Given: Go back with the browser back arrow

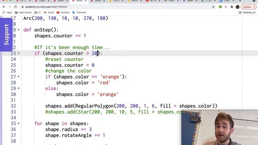Looking at the screenshot, I should (x=4, y=7).
